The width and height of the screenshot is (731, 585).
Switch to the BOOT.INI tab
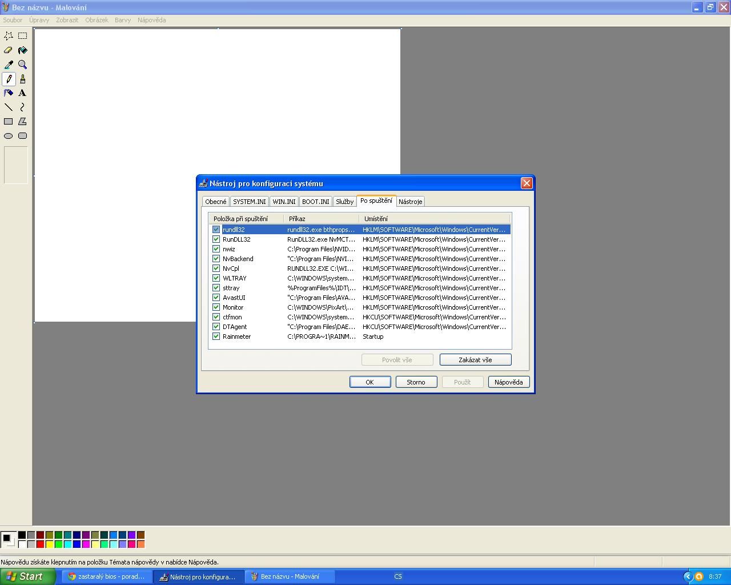point(316,202)
